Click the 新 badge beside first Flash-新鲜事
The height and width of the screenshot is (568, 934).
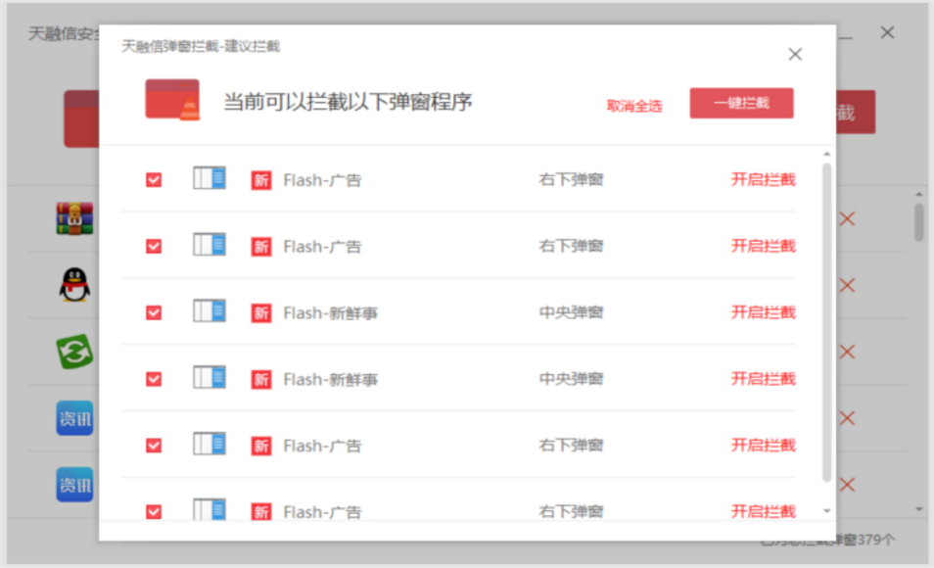(x=261, y=313)
